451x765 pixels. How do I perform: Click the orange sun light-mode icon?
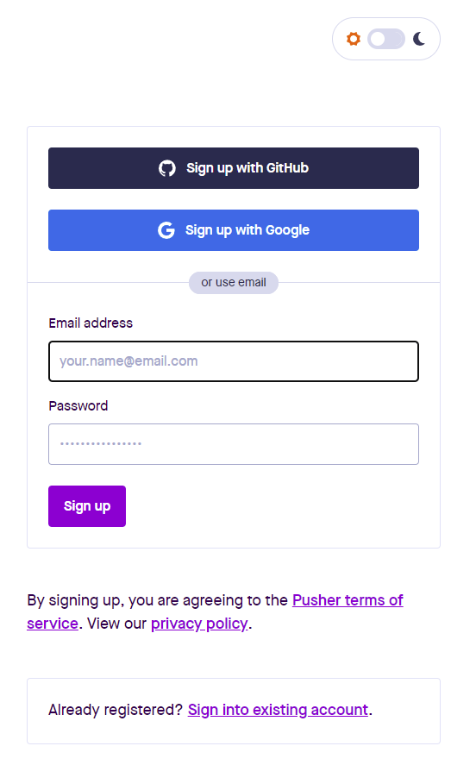point(353,39)
